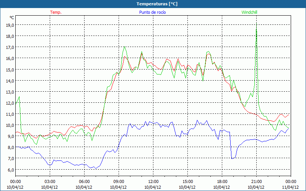This screenshot has height=191, width=306.
Task: Click the '7,0' y-axis value
Action: coord(11,159)
